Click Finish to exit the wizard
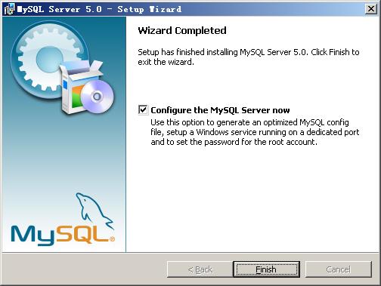 point(266,269)
